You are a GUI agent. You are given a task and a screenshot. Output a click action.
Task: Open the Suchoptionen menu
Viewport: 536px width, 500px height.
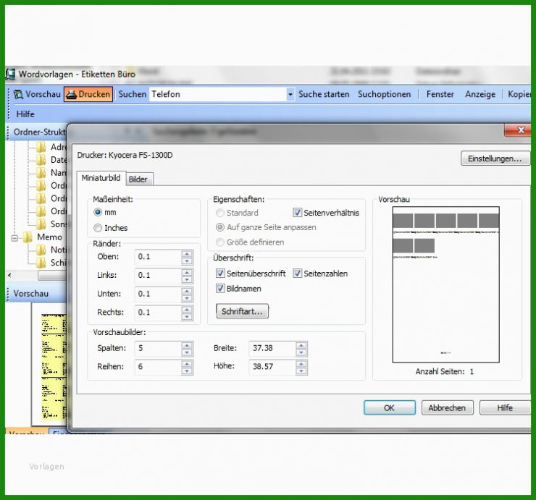pos(384,94)
